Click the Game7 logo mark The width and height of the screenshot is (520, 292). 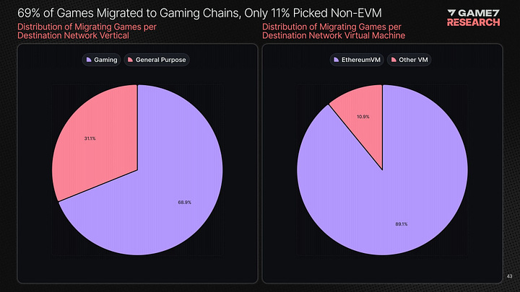(x=451, y=13)
